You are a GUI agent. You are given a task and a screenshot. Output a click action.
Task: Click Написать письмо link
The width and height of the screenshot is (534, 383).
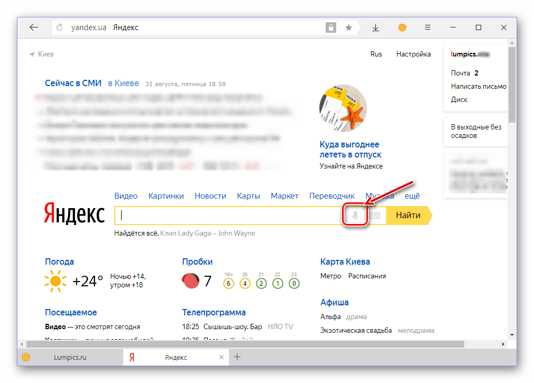[x=478, y=87]
